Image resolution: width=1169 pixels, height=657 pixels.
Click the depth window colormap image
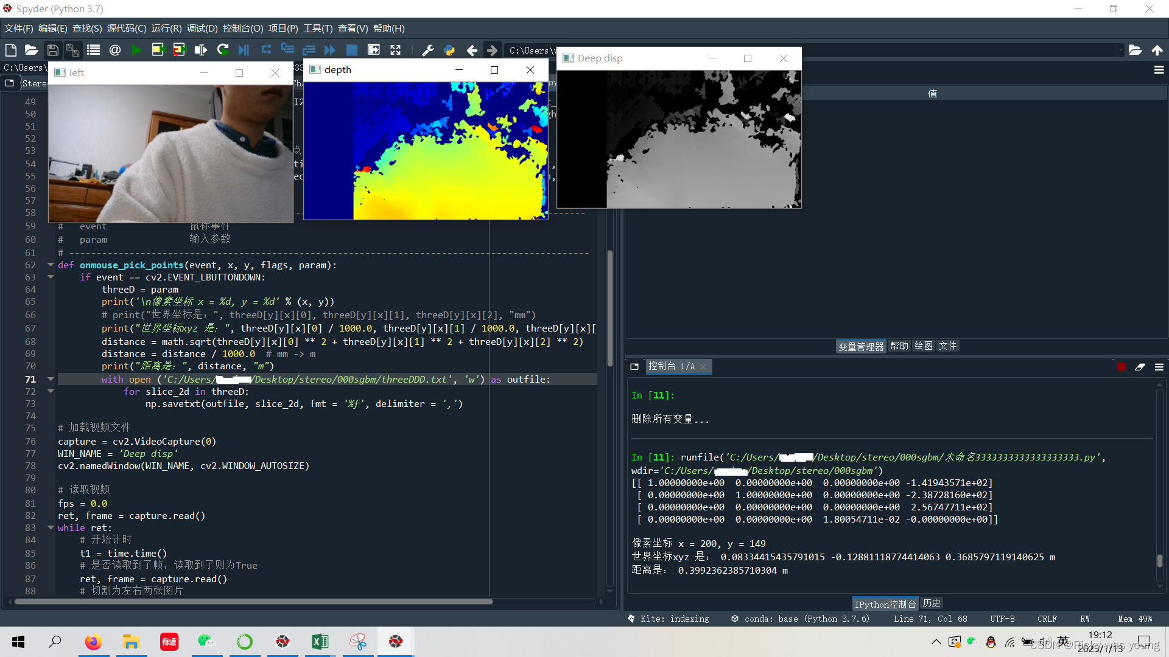click(426, 151)
